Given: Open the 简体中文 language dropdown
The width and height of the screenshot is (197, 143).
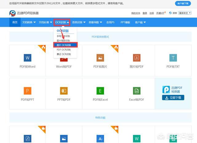Looking at the screenshot, I should tap(185, 13).
